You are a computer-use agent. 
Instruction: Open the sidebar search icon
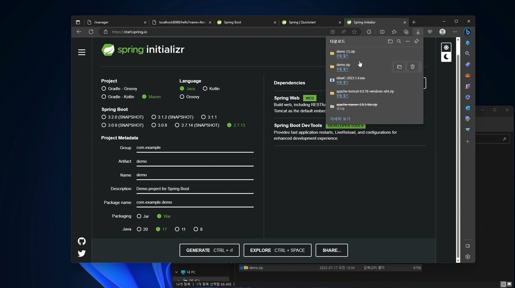point(468,54)
